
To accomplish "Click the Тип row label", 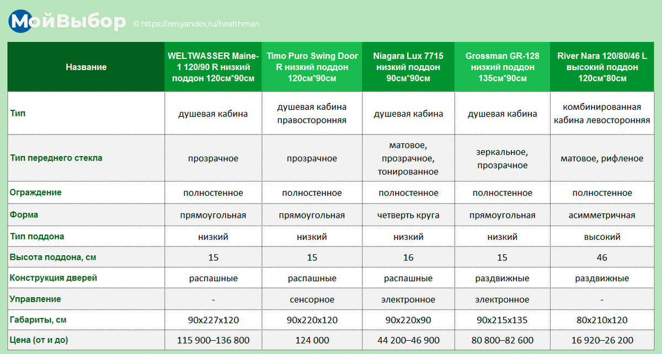I will pyautogui.click(x=18, y=114).
